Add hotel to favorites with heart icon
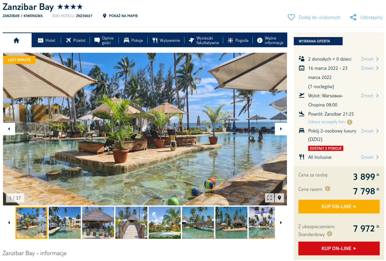 [291, 17]
